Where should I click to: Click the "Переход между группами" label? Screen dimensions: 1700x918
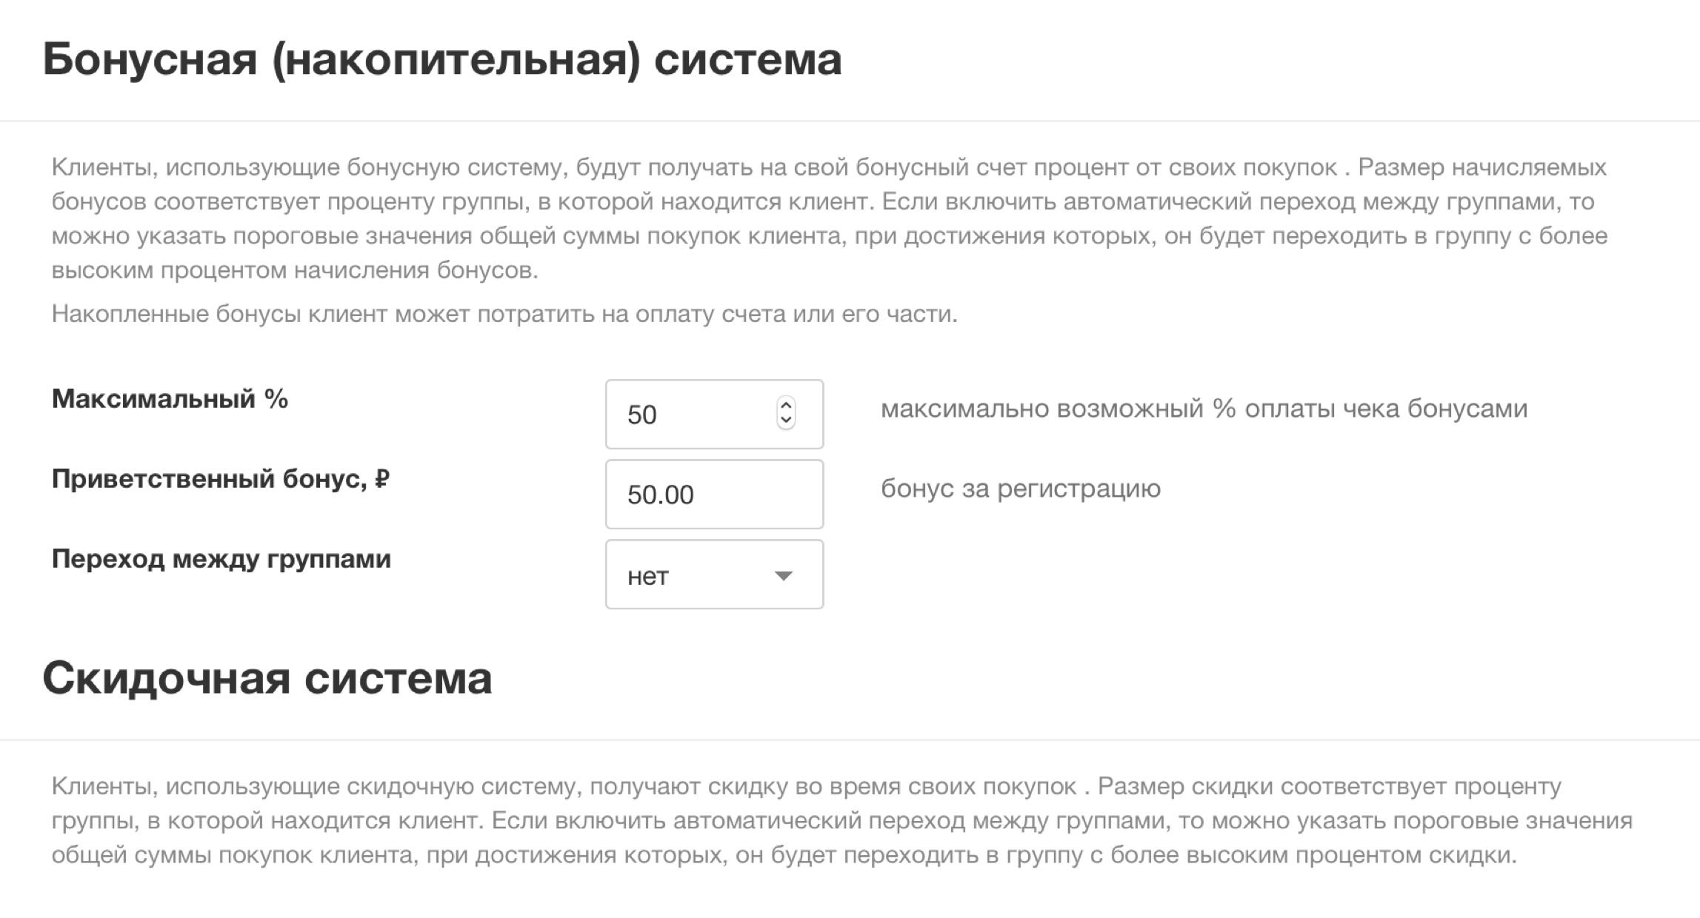pyautogui.click(x=221, y=559)
